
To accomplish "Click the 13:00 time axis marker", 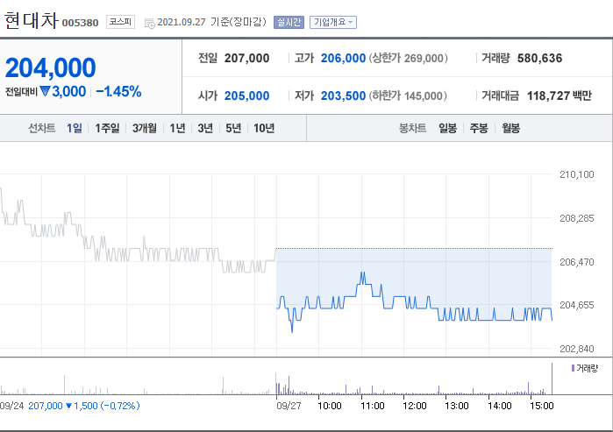I will point(456,406).
